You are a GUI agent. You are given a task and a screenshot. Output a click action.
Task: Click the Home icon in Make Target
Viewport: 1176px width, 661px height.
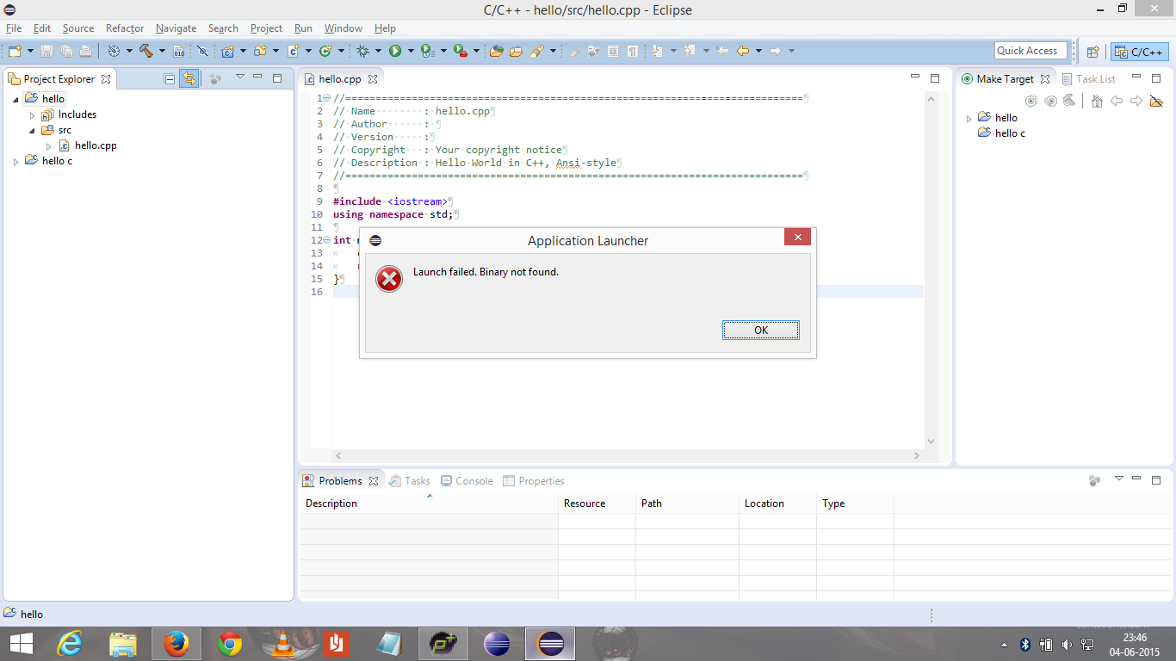(x=1097, y=102)
